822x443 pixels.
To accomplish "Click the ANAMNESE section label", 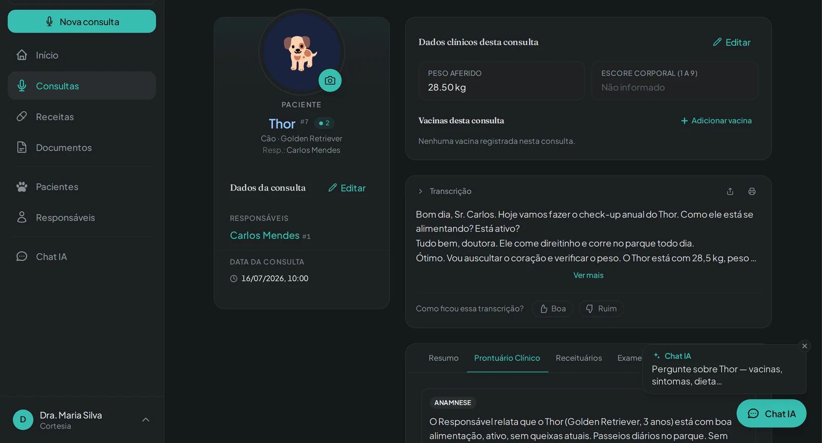I will point(453,403).
